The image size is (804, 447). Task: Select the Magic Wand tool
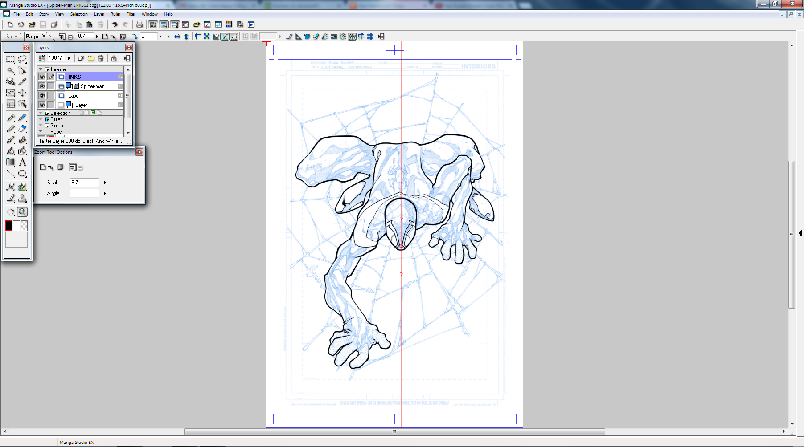(11, 70)
